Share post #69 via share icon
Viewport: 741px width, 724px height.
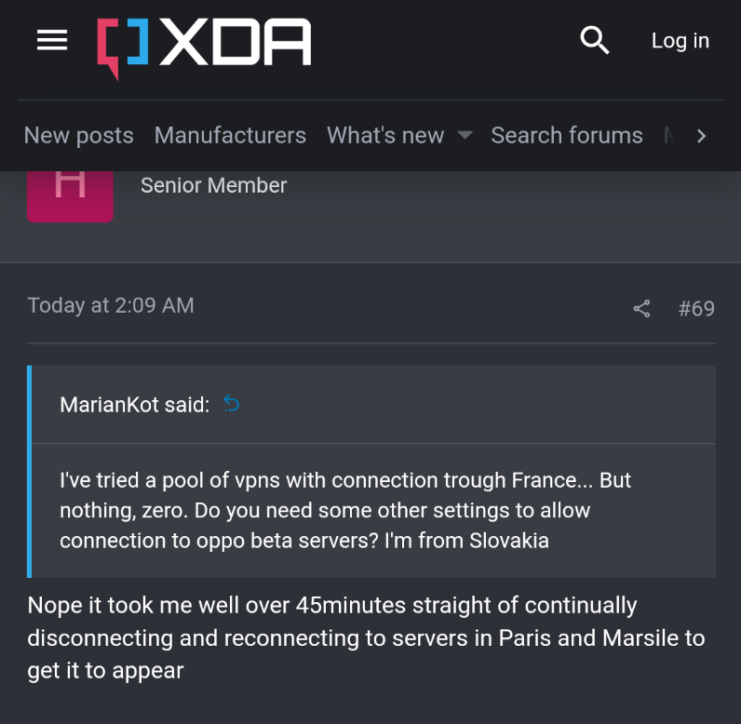click(641, 309)
